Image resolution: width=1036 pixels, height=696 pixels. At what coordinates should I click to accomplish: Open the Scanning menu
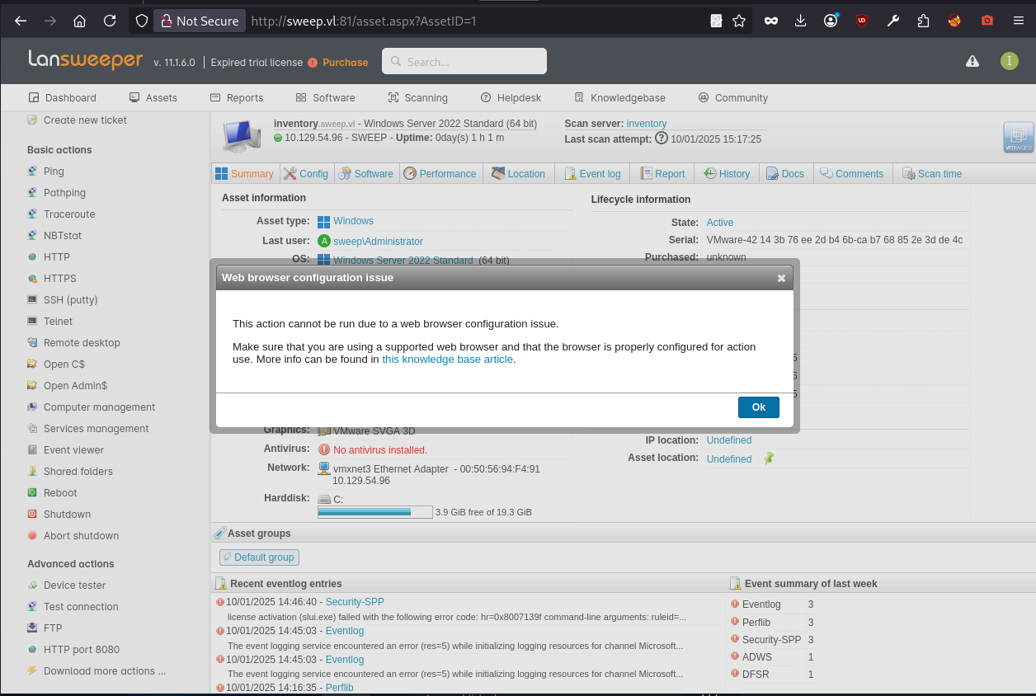point(417,97)
